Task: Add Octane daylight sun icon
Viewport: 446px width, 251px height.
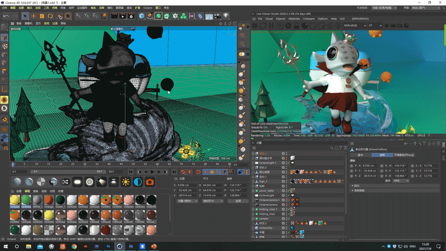Action: (125, 182)
